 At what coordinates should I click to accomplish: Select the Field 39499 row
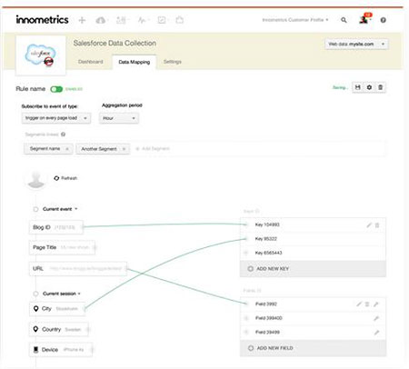313,332
